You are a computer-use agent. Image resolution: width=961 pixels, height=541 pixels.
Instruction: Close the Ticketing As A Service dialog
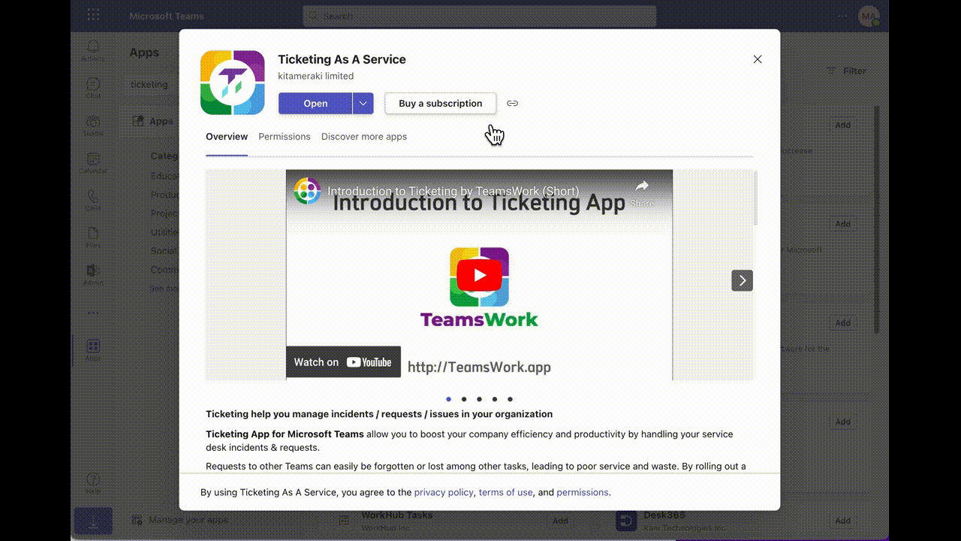pos(758,59)
